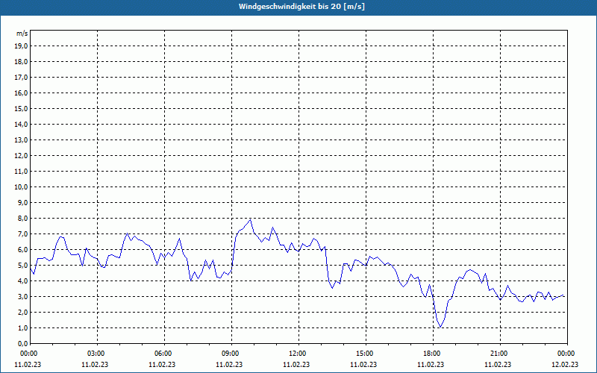This screenshot has width=597, height=373.
Task: Select the '12:00' time axis label
Action: (298, 354)
